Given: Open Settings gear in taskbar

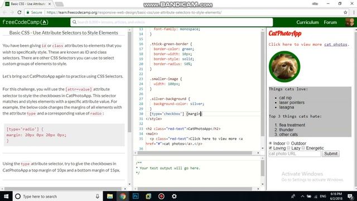Looking at the screenshot, I should click(x=174, y=196).
